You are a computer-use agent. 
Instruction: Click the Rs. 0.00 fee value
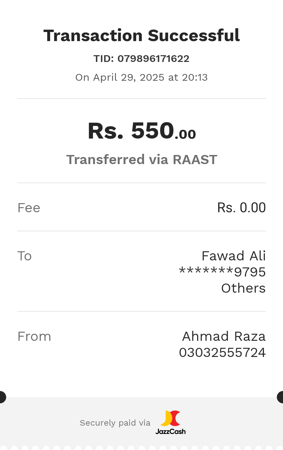point(241,208)
